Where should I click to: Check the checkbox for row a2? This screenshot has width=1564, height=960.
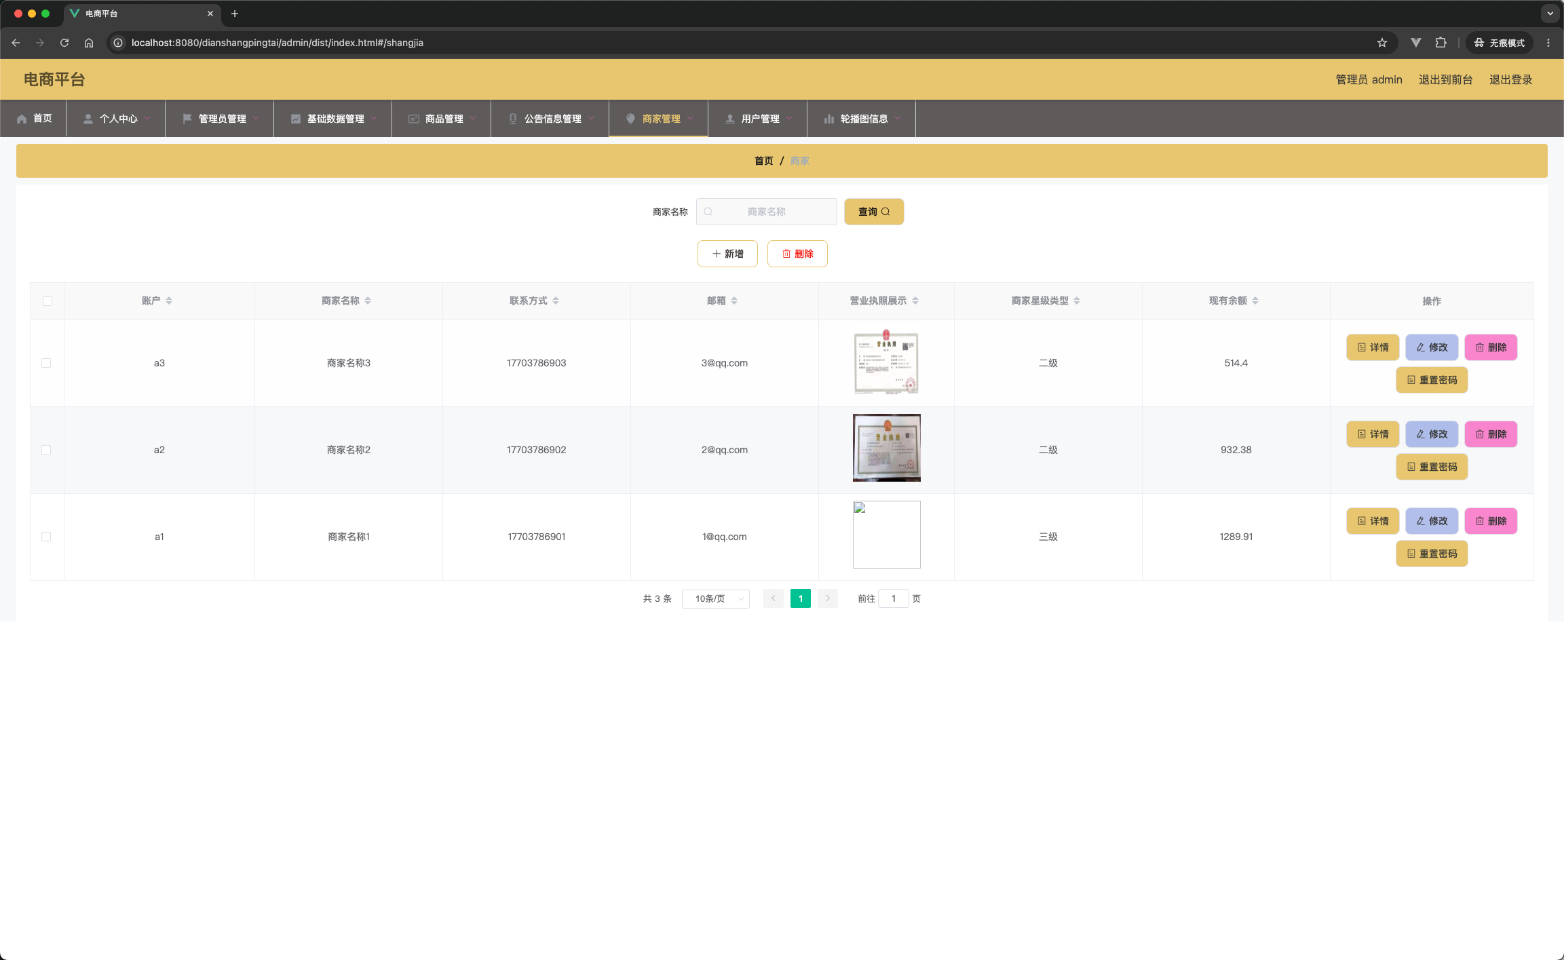[46, 450]
